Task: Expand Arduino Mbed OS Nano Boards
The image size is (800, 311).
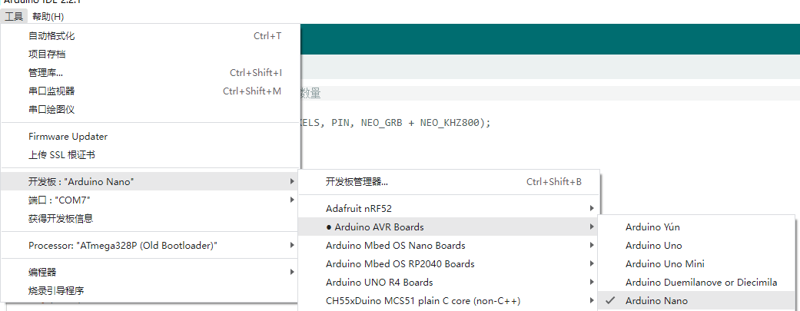Action: [x=449, y=245]
